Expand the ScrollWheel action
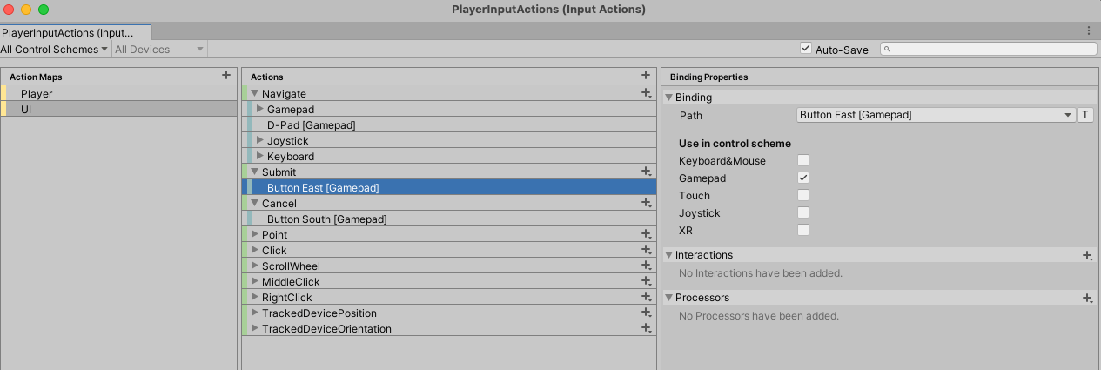Image resolution: width=1101 pixels, height=370 pixels. (x=255, y=266)
